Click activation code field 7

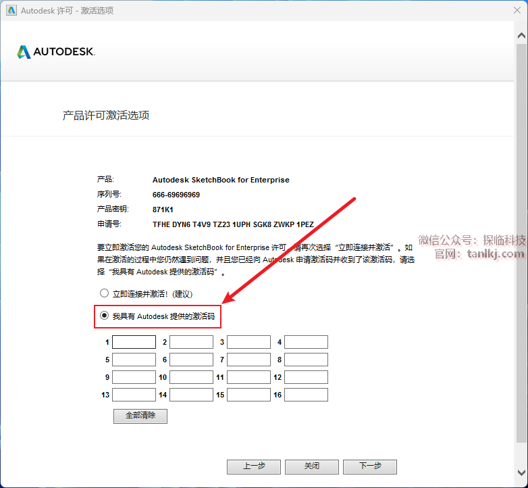pos(249,360)
